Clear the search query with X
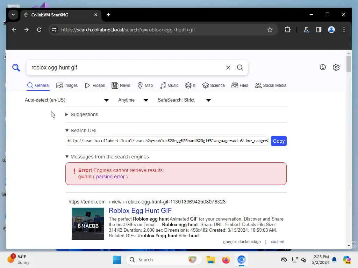Screen dimensions: 358x268 tap(228, 68)
